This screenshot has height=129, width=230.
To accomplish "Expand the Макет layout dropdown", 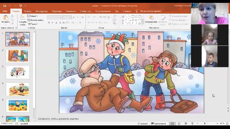I will tap(33, 16).
